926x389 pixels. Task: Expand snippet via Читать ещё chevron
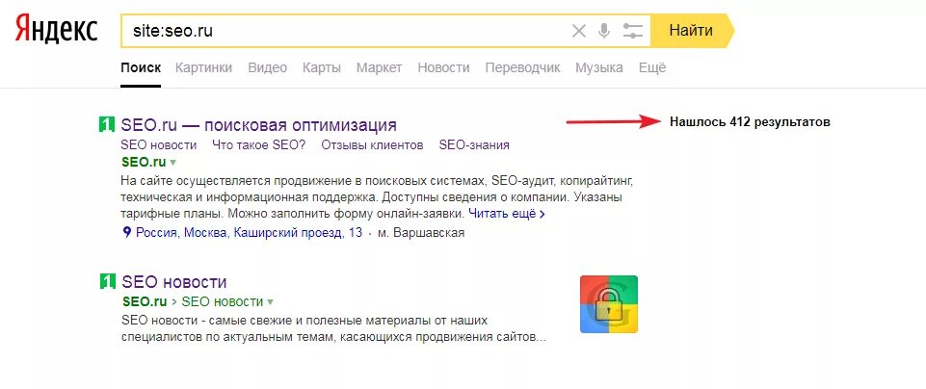pos(542,214)
